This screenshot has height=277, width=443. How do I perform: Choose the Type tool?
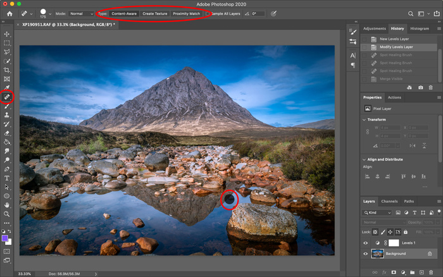(7, 178)
